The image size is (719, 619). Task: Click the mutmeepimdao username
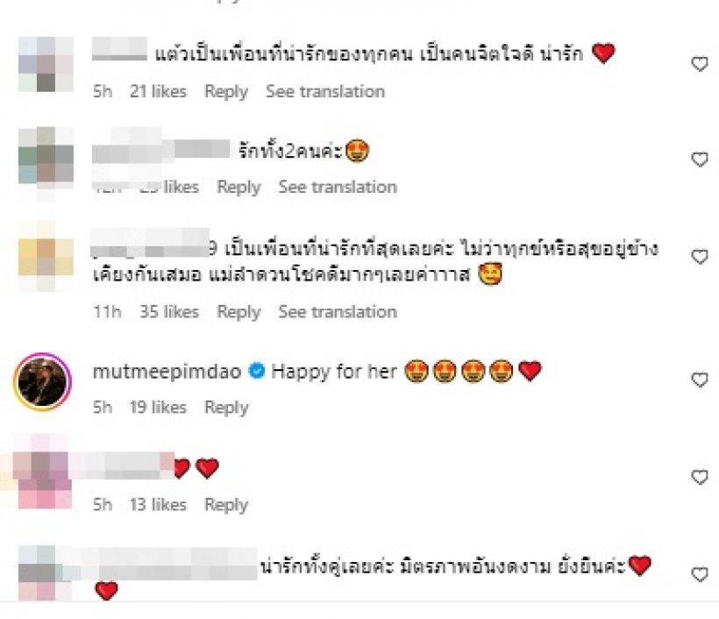[167, 372]
